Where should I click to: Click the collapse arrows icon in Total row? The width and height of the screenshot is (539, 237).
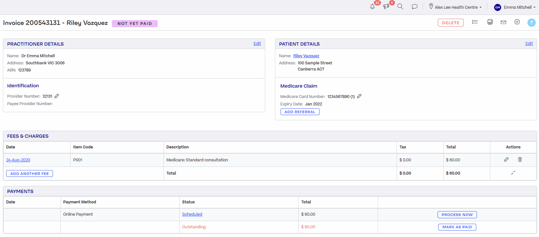pos(513,173)
